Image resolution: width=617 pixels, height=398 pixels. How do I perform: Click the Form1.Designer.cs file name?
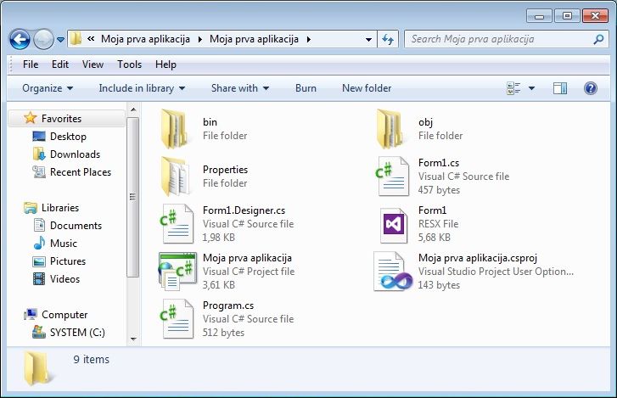tap(244, 210)
